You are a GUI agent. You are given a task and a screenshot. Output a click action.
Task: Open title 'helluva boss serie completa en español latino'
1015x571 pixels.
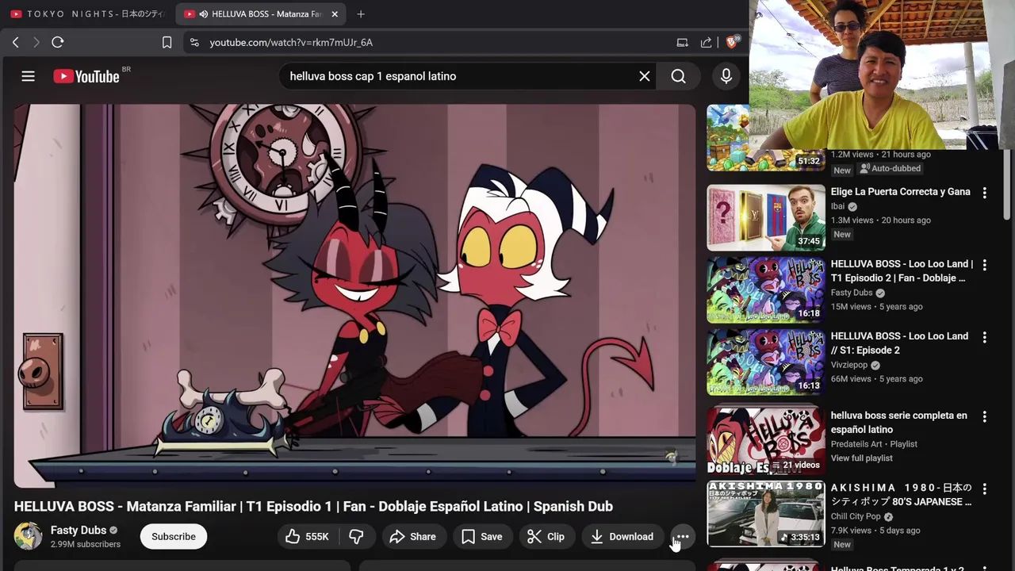[899, 423]
